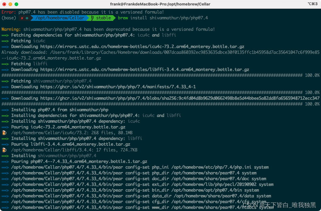Click the red close window button

pyautogui.click(x=4, y=4)
